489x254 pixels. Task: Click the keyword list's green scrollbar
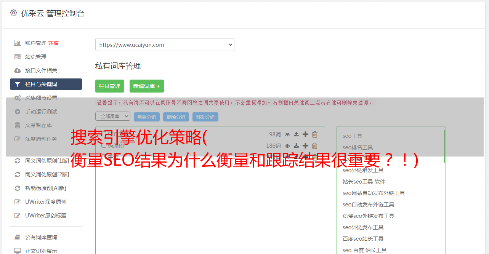[444, 147]
